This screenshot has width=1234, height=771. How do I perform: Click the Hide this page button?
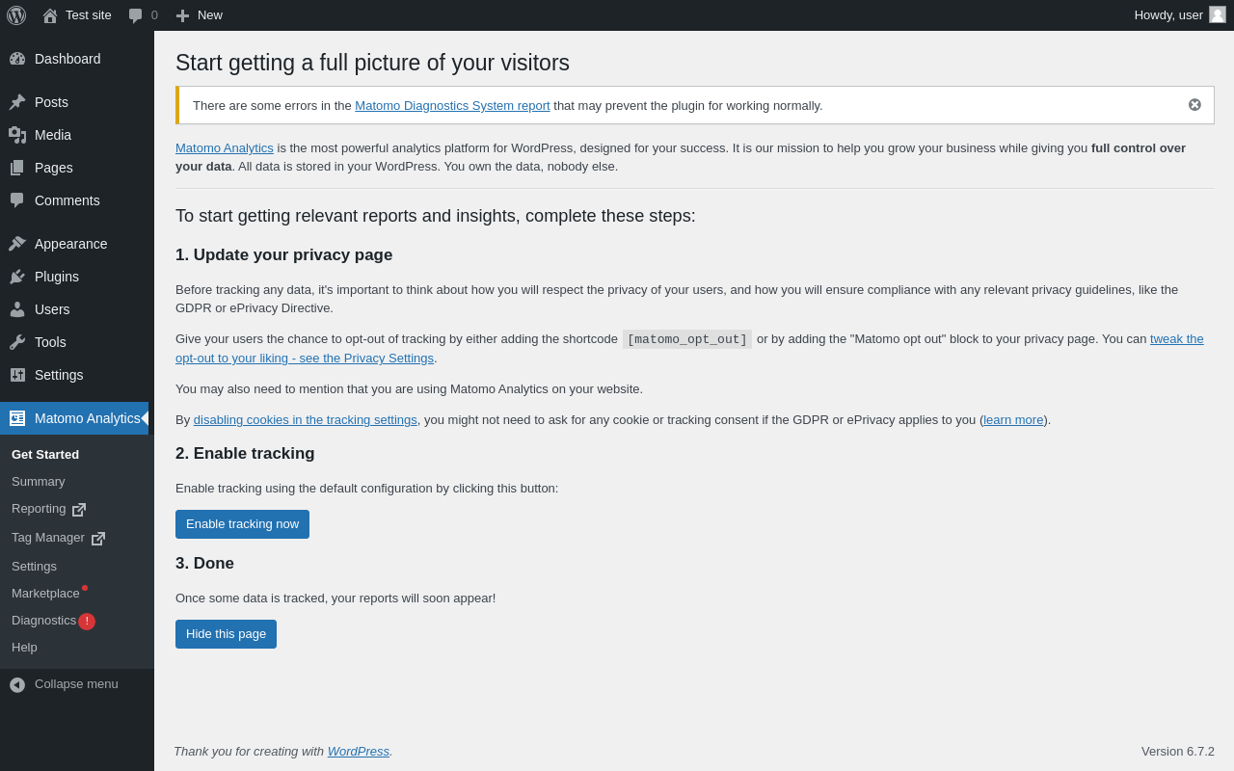point(226,634)
